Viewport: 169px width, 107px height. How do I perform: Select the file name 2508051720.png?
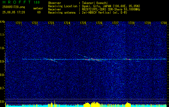[x=14, y=7]
